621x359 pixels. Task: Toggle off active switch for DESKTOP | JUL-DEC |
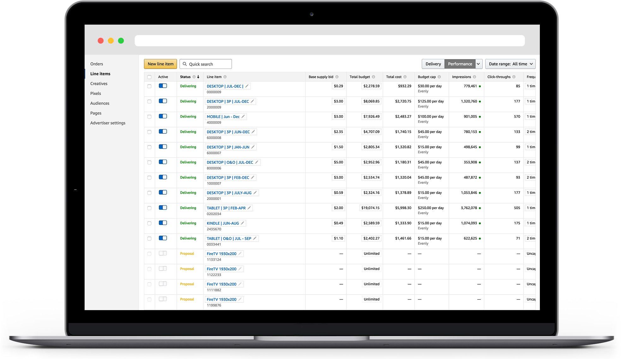(163, 86)
